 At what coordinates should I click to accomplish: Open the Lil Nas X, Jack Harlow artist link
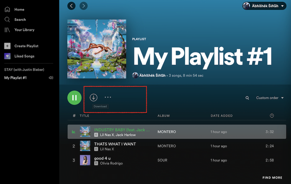click(x=118, y=135)
